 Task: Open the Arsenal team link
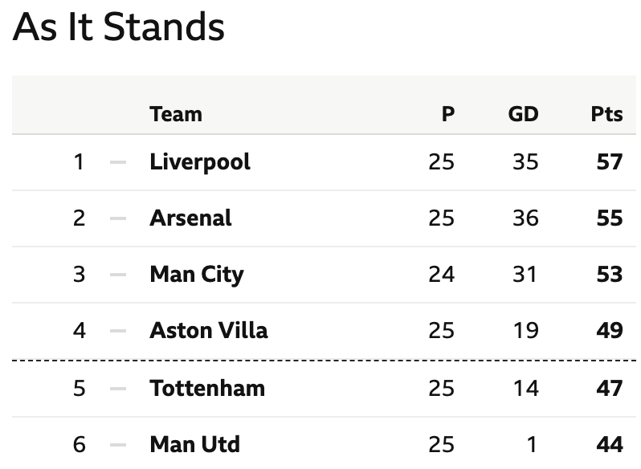(x=190, y=218)
